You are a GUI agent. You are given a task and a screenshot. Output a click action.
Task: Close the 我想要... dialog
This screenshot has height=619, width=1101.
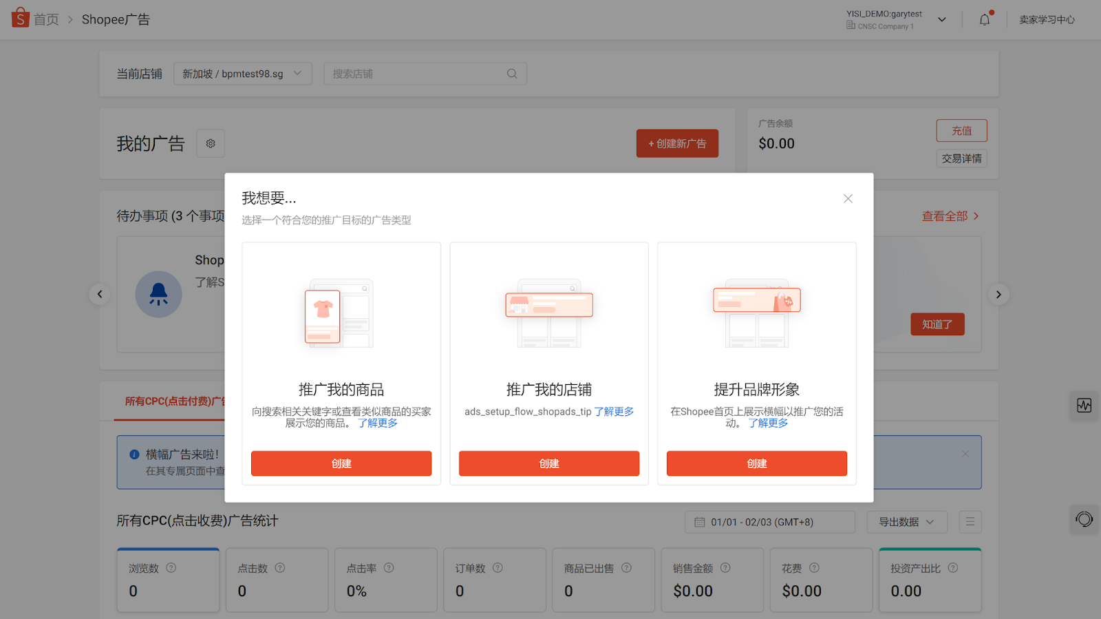848,199
